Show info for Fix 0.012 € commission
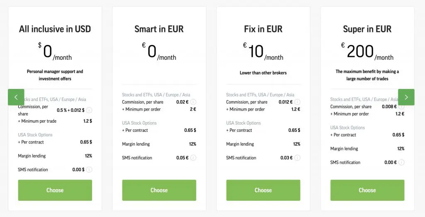This screenshot has width=425, height=217. click(297, 102)
